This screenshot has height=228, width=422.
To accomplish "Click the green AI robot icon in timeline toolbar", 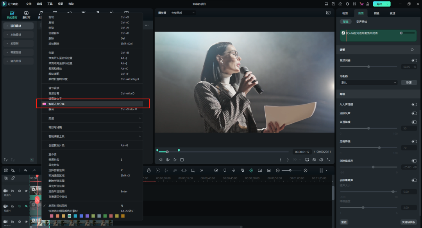I will 251,171.
